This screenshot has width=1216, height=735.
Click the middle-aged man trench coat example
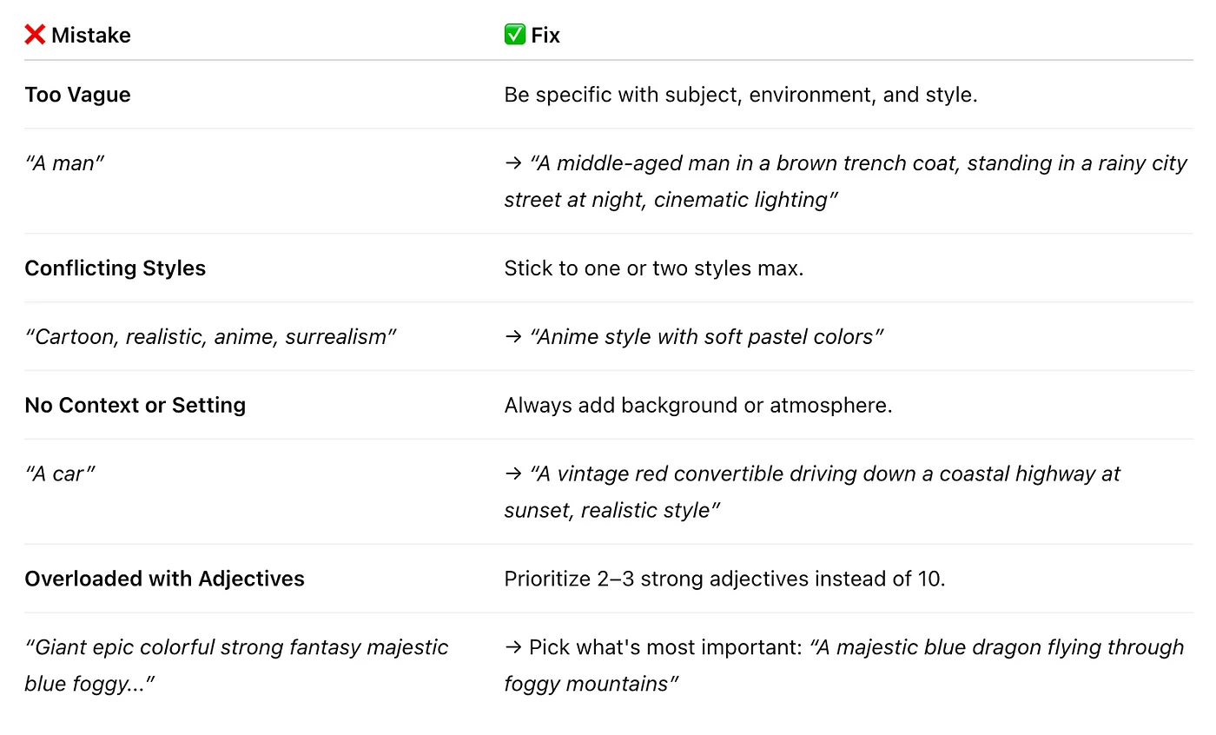[846, 182]
